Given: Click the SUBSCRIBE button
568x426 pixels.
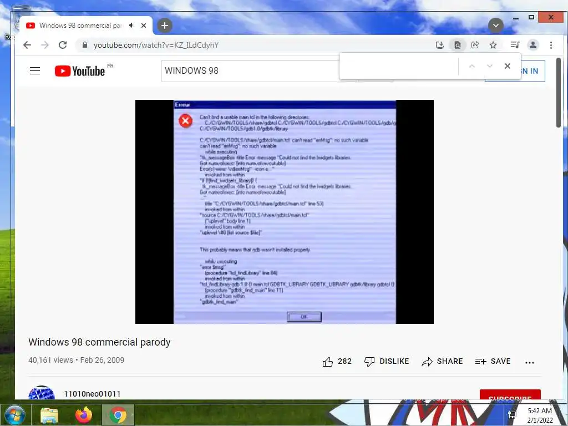Looking at the screenshot, I should coord(510,394).
